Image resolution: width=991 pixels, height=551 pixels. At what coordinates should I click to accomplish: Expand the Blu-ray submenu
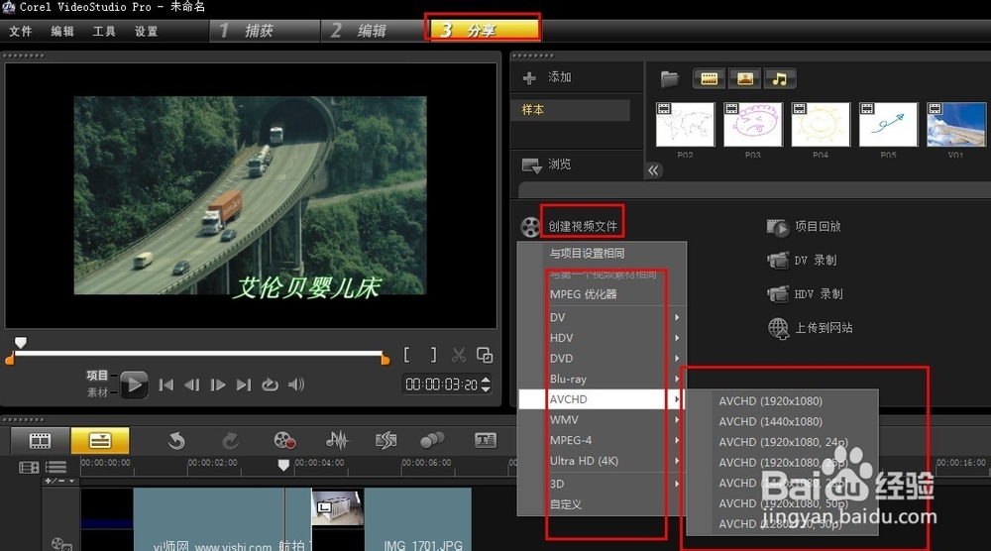[602, 380]
